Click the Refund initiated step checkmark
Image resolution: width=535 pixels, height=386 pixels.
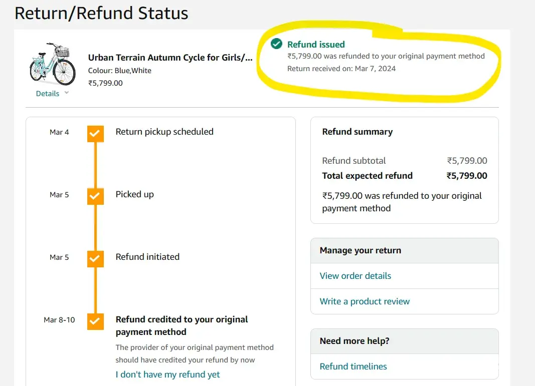[x=95, y=258]
